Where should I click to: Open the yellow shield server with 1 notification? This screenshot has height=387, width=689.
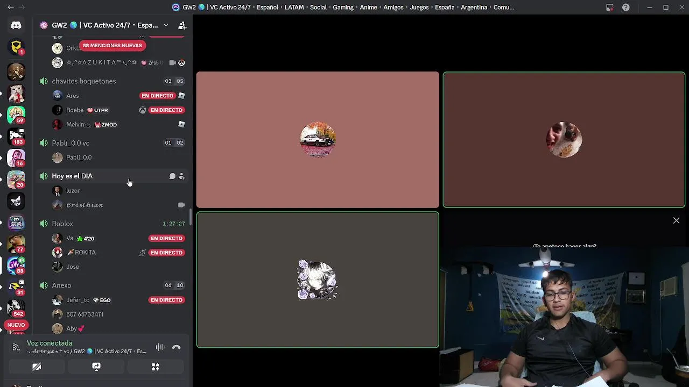16,47
